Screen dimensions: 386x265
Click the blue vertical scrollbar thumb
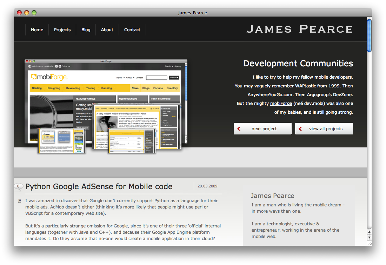(x=369, y=35)
